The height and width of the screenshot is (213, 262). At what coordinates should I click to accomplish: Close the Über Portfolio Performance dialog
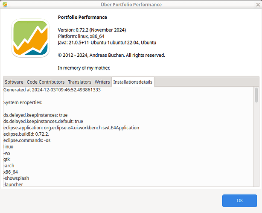[258, 5]
